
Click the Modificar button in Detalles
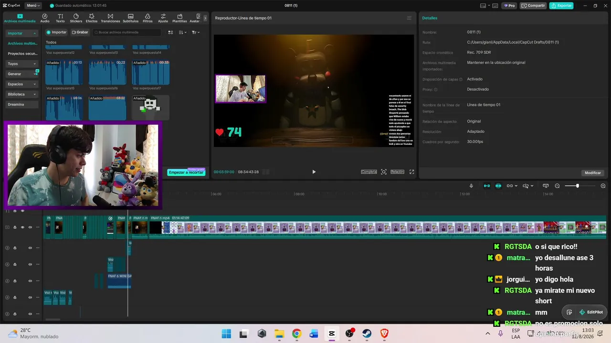593,173
